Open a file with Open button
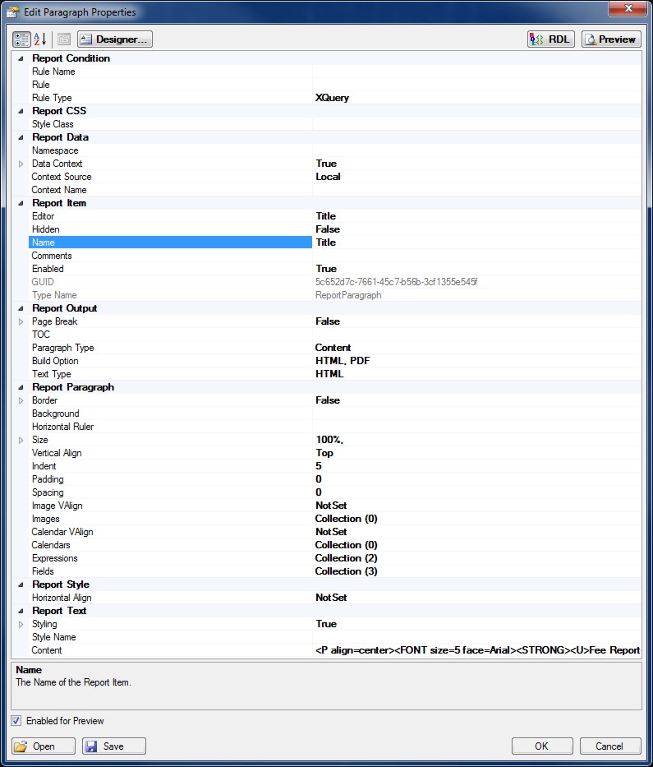 [44, 746]
